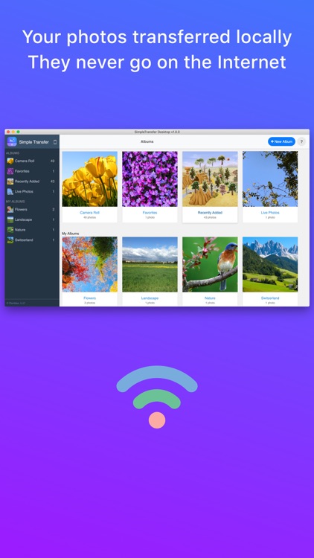Click the Camera Roll sidebar thumbnail icon
Screen dimensions: 314x558
pos(10,161)
